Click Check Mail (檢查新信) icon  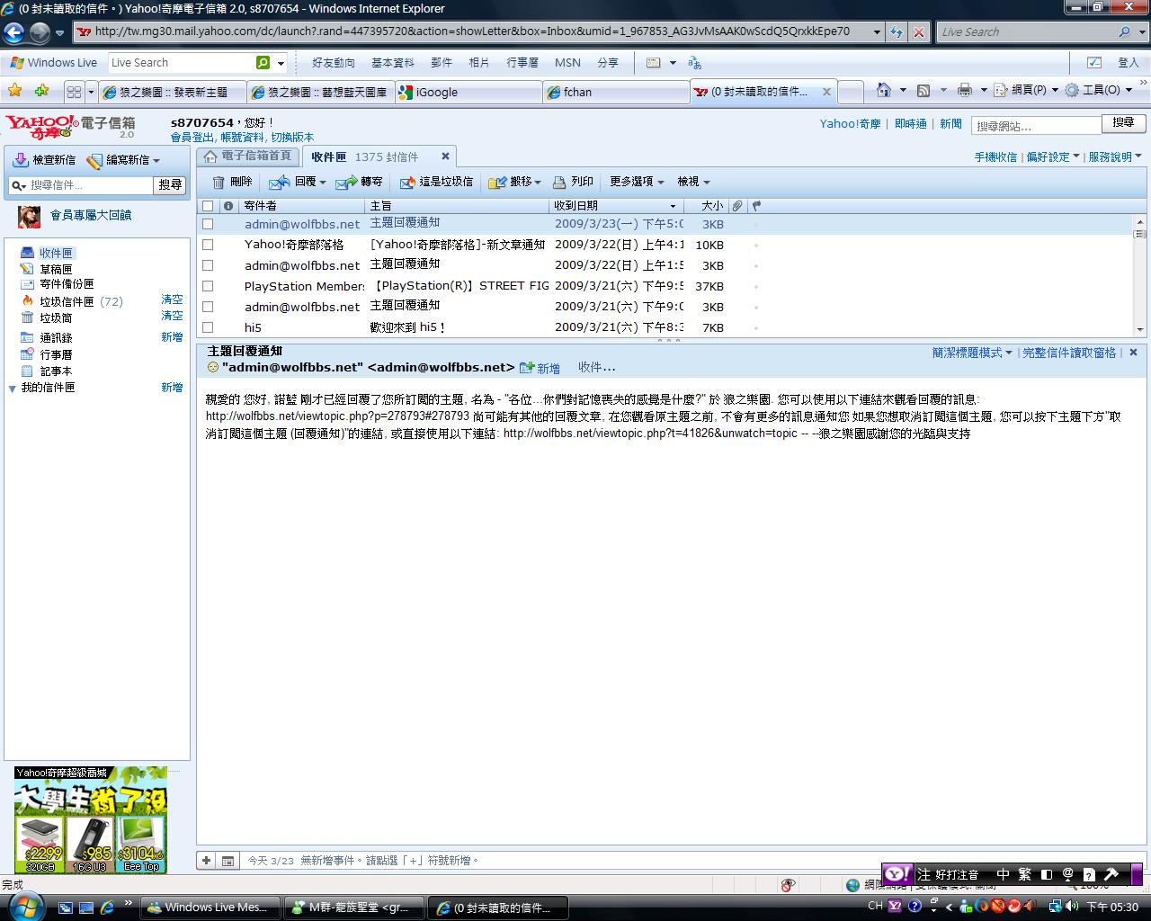[x=20, y=160]
